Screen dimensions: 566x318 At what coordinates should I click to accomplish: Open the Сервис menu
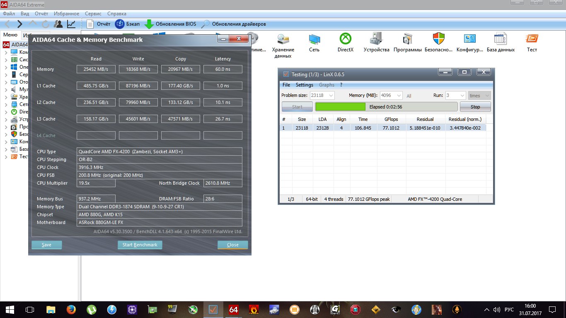pyautogui.click(x=93, y=14)
